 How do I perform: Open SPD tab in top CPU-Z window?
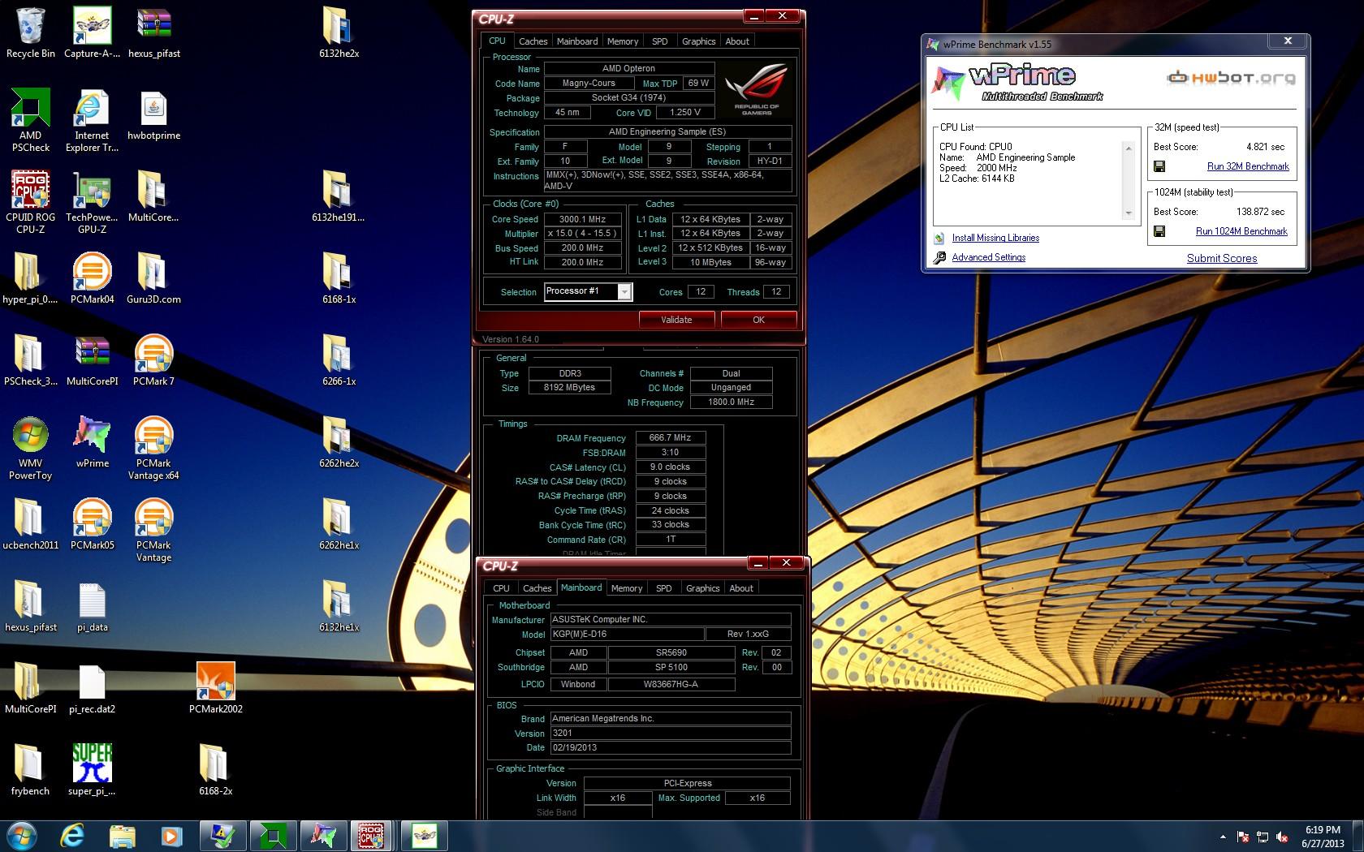660,41
